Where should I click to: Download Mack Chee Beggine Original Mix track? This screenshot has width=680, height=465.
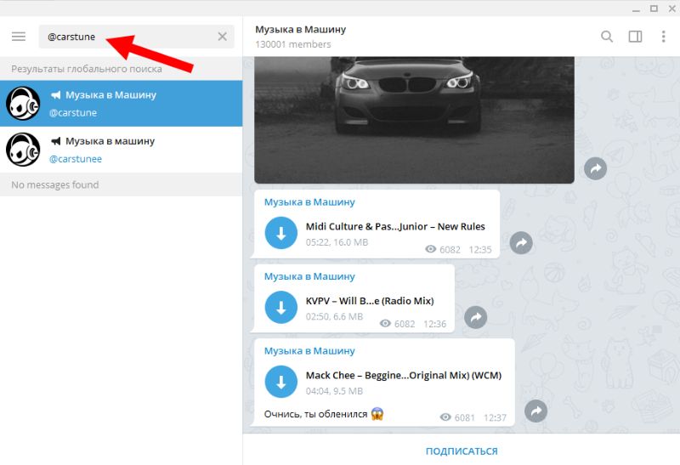click(x=281, y=382)
